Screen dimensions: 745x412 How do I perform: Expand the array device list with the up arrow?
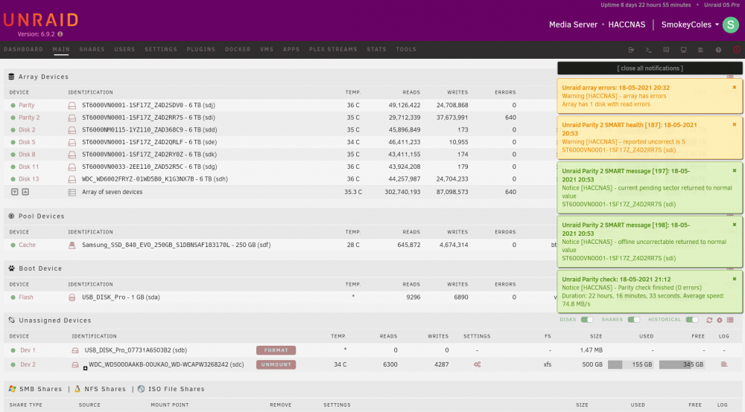pyautogui.click(x=25, y=192)
